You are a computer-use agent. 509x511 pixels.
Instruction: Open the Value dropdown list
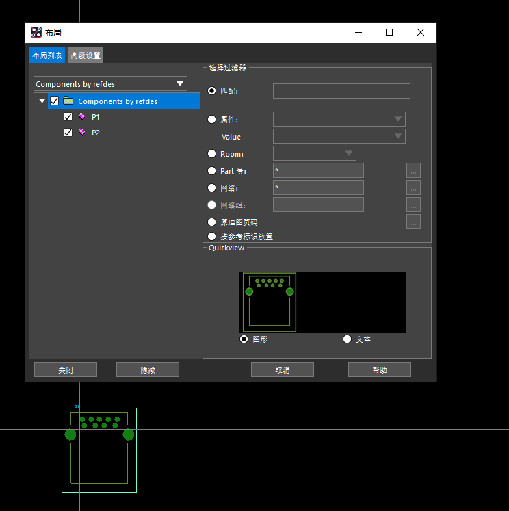[339, 136]
